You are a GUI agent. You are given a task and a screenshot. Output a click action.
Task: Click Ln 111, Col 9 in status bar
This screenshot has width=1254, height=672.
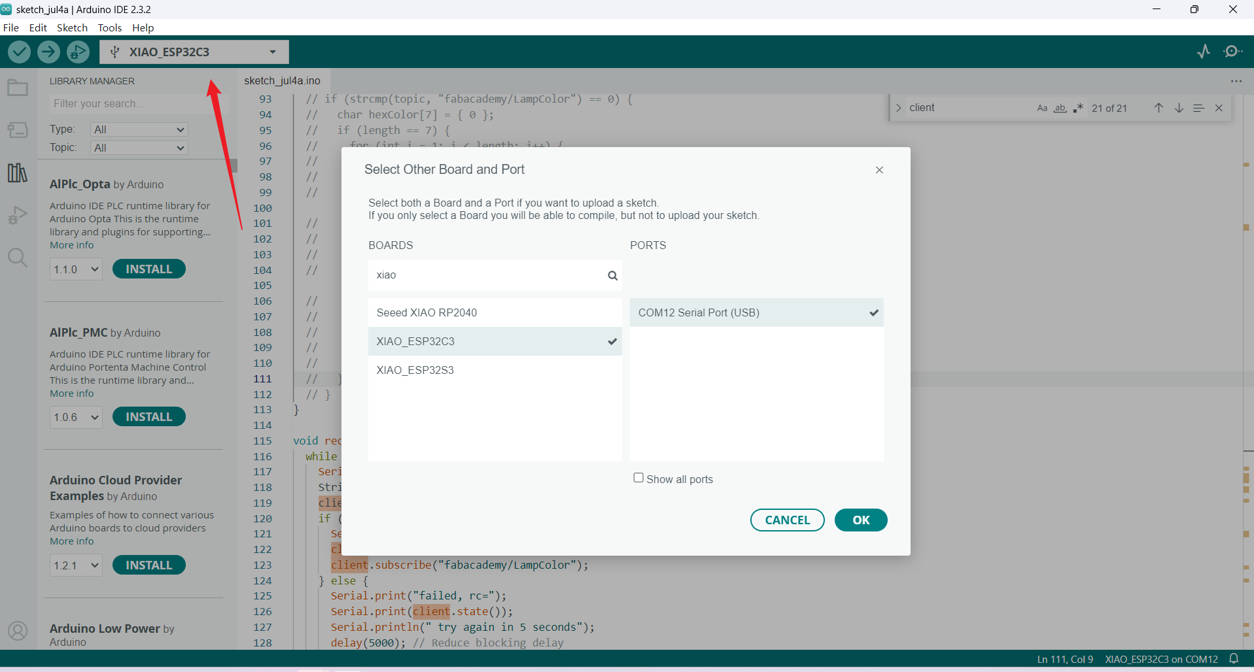coord(1065,659)
